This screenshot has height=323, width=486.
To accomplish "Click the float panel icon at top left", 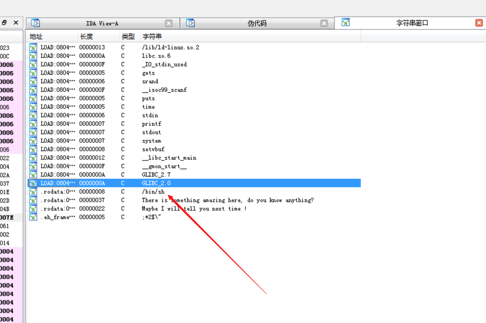I will 4,22.
